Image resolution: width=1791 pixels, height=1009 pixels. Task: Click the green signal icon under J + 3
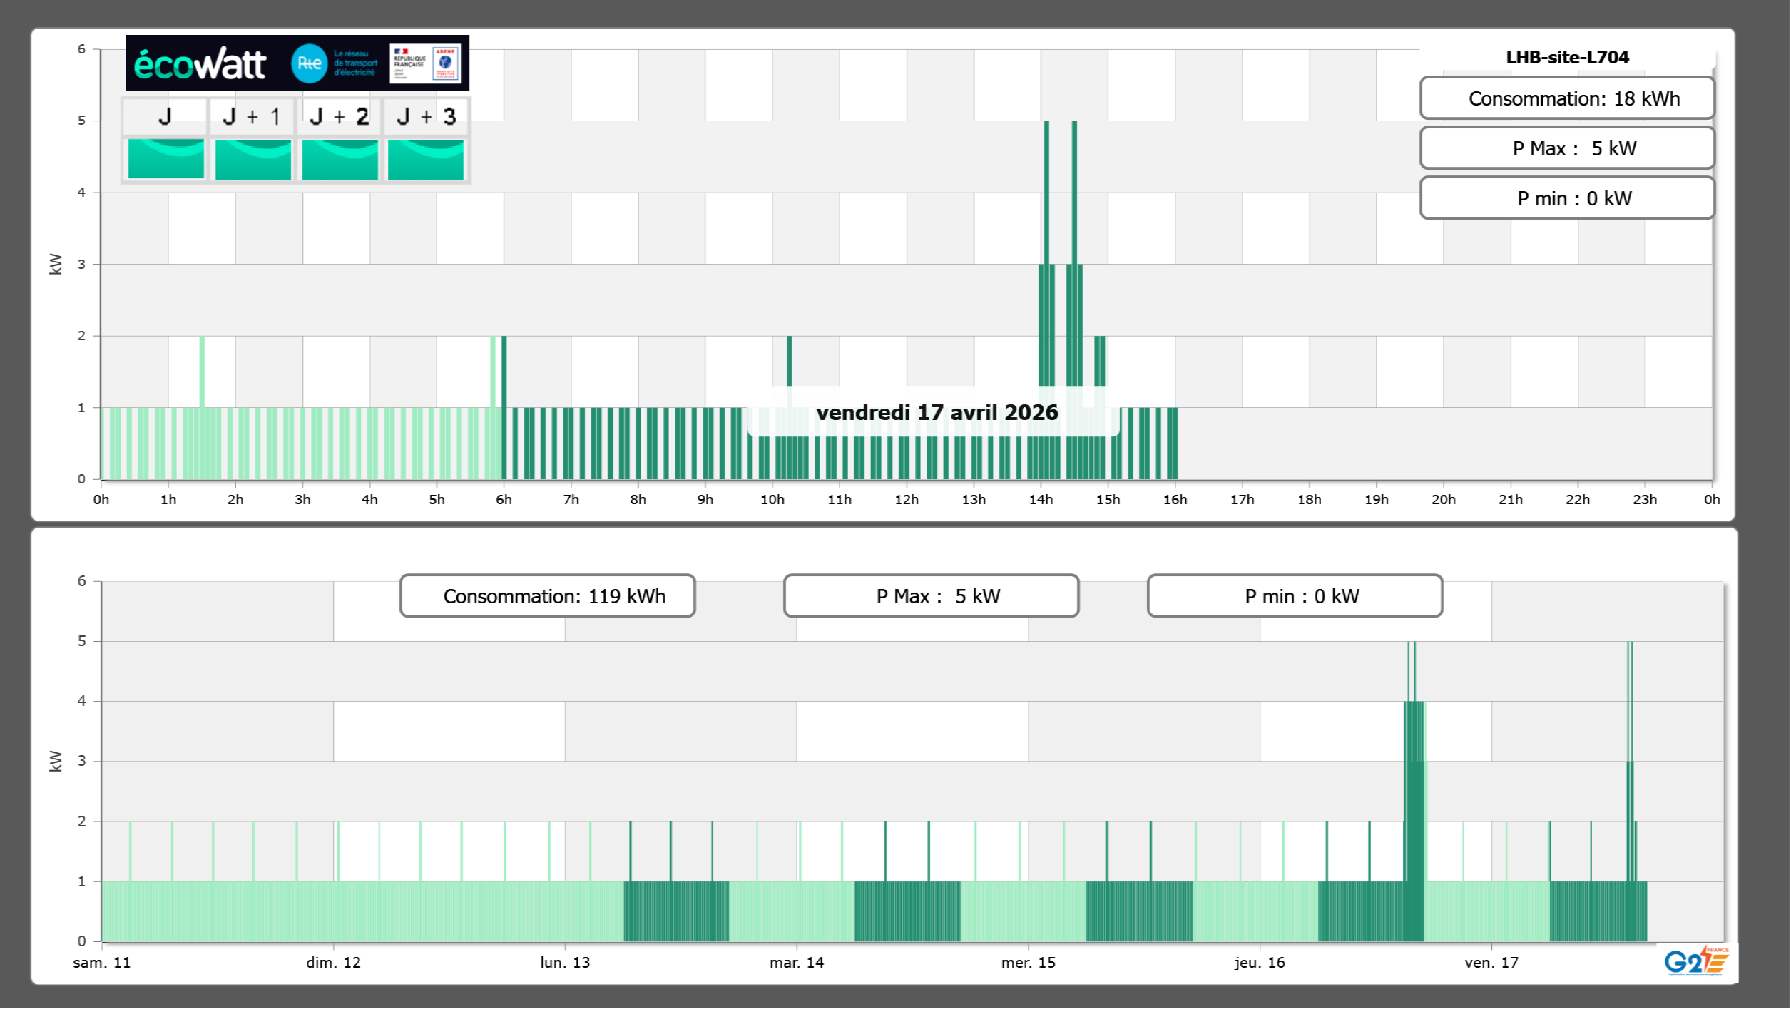(426, 158)
